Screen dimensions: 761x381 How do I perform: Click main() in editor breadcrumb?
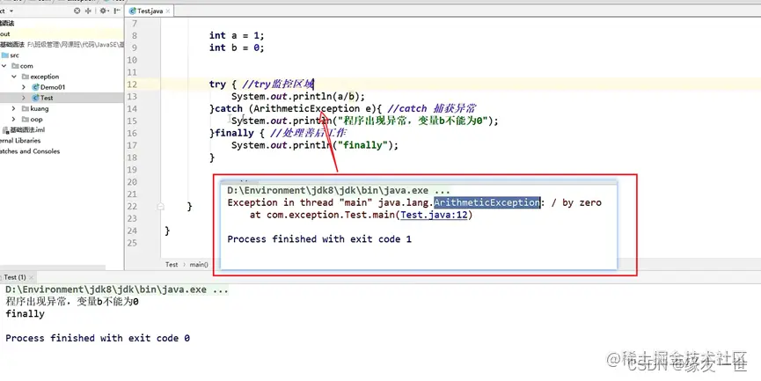[x=199, y=265]
